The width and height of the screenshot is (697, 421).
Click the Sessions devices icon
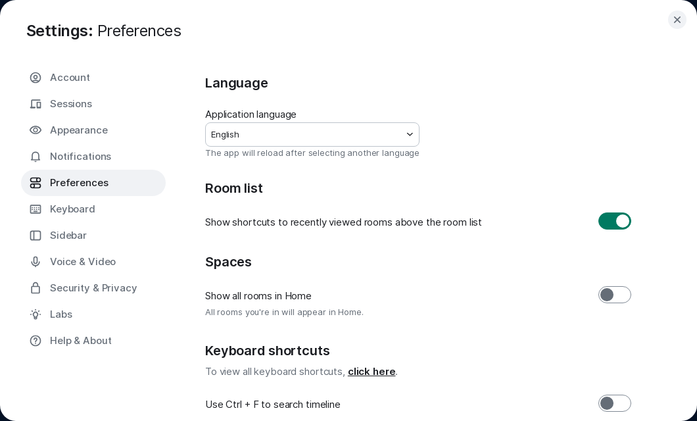(36, 104)
